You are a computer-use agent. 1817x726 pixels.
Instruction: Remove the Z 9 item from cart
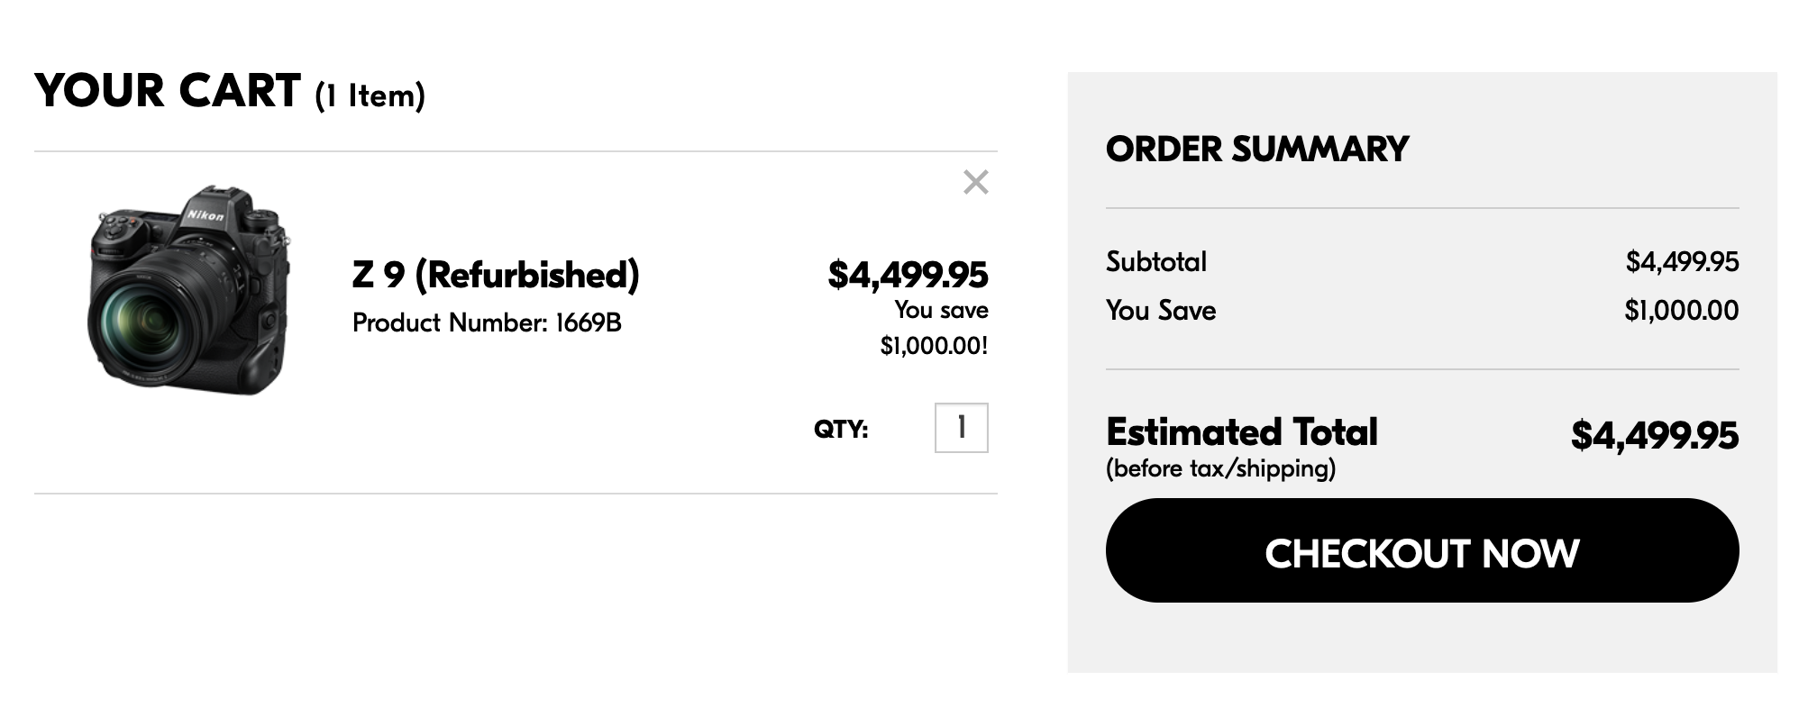click(975, 182)
